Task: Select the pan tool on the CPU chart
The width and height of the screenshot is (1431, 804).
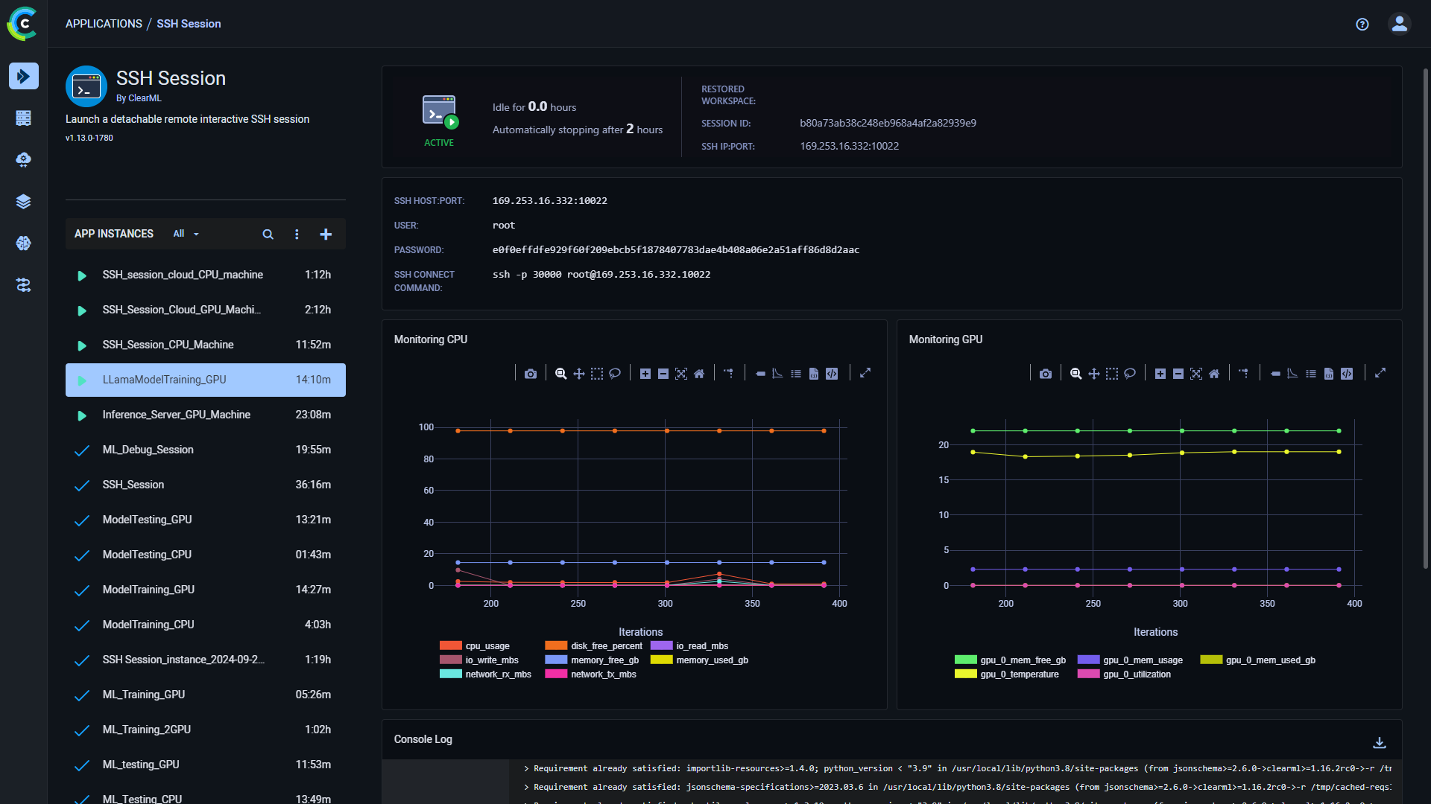Action: (579, 373)
